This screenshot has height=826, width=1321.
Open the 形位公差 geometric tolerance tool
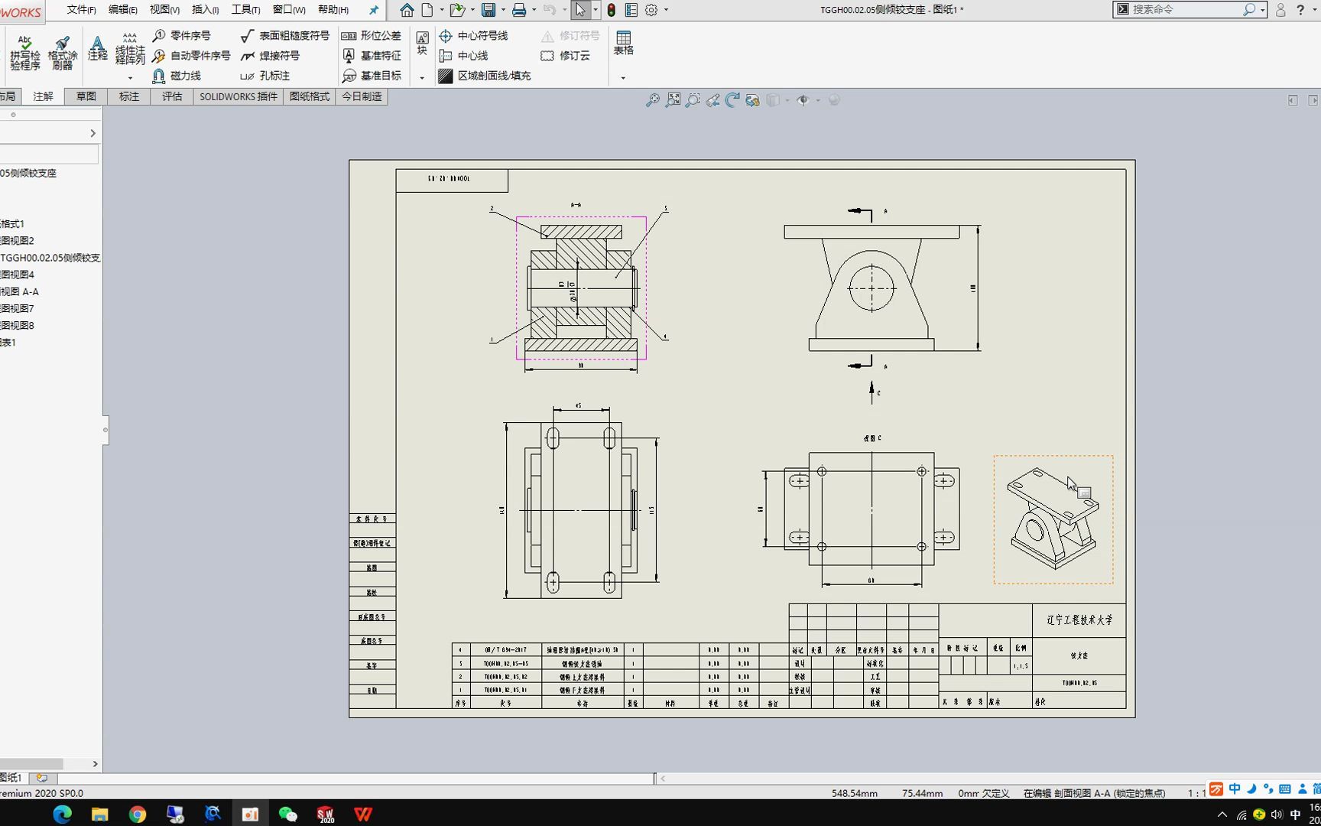(x=375, y=35)
